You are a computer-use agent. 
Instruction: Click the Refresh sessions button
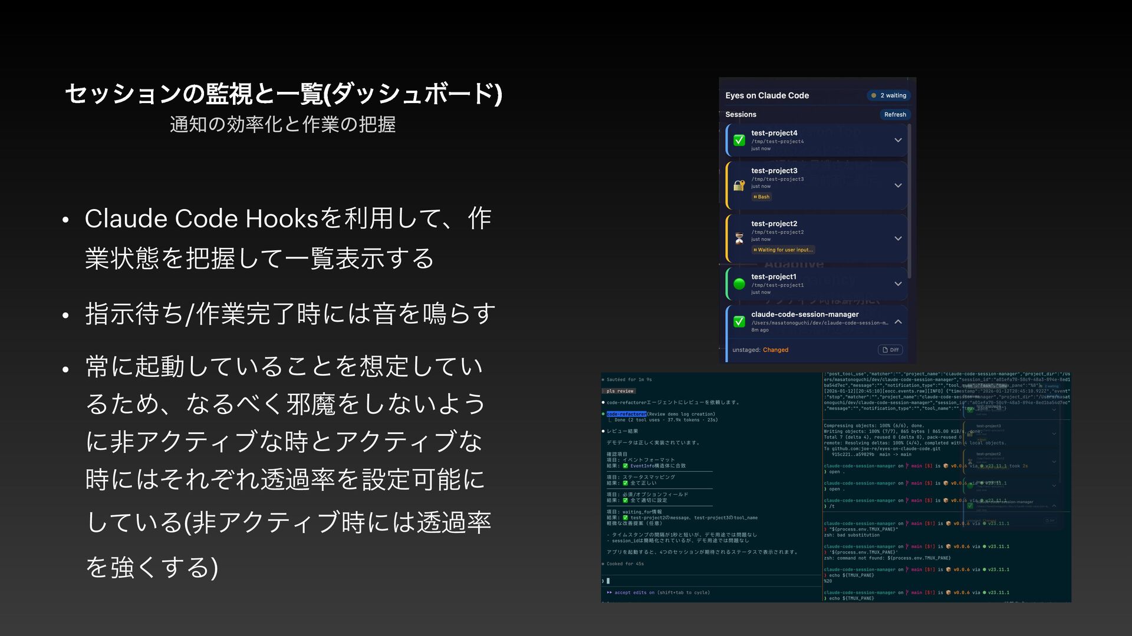(x=894, y=115)
